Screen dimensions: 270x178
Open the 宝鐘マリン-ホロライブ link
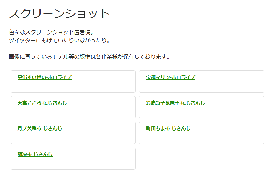click(171, 77)
